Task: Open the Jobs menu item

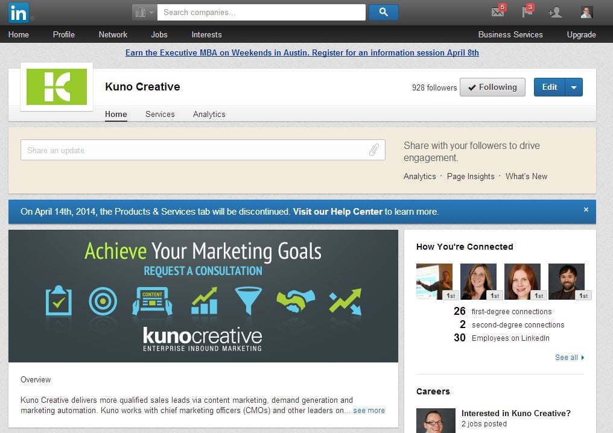Action: (159, 34)
